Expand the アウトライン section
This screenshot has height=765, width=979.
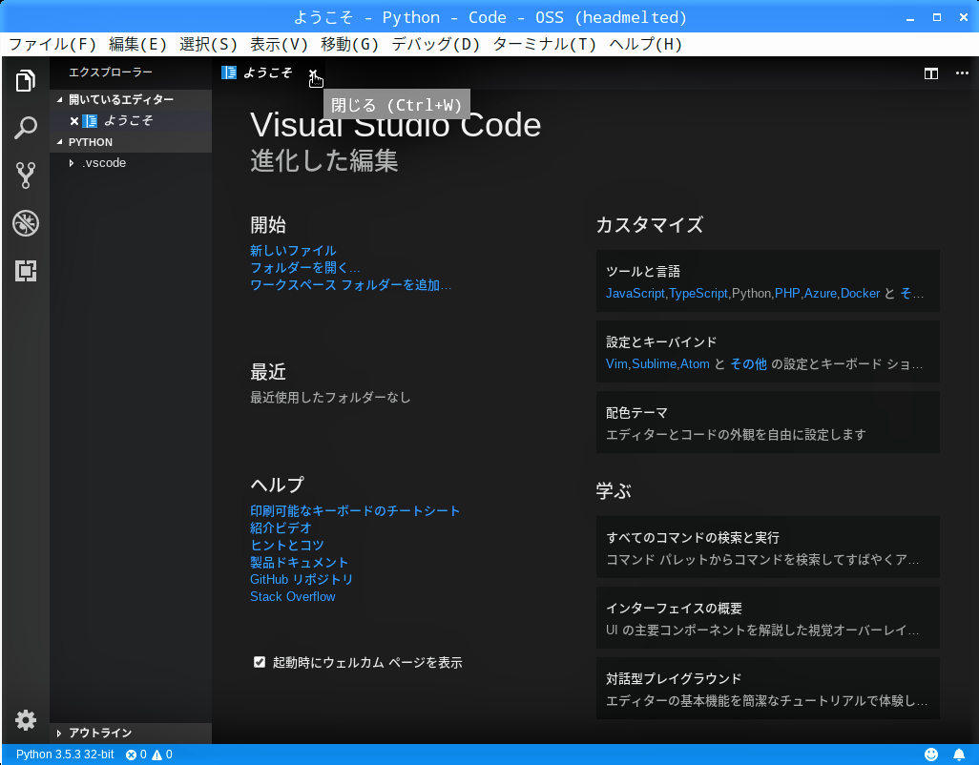(x=131, y=733)
